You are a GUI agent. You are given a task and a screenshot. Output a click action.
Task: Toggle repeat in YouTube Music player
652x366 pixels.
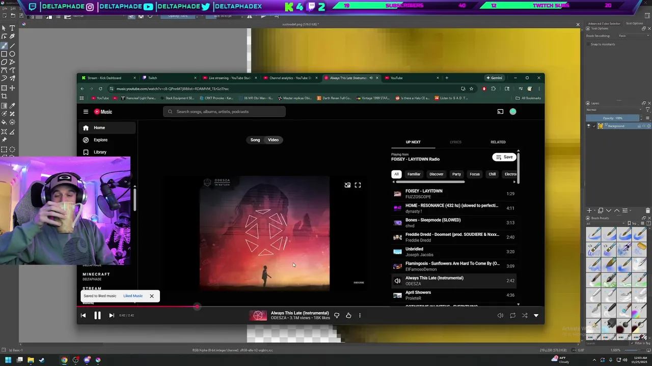(x=512, y=316)
